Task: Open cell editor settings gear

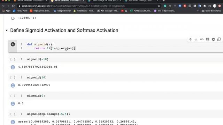Action: point(213,39)
